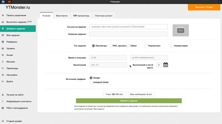
Task: Click the gift icon beside Акции
Action: 3,55
